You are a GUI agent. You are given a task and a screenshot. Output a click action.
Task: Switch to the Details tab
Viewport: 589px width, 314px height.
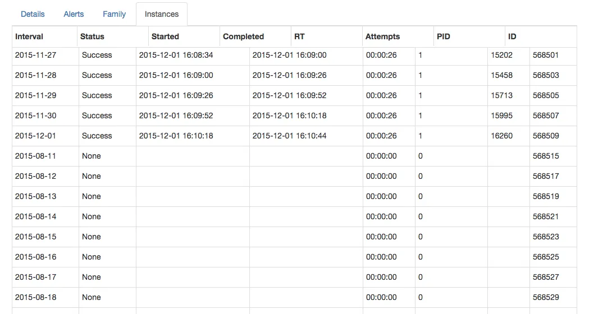tap(33, 14)
